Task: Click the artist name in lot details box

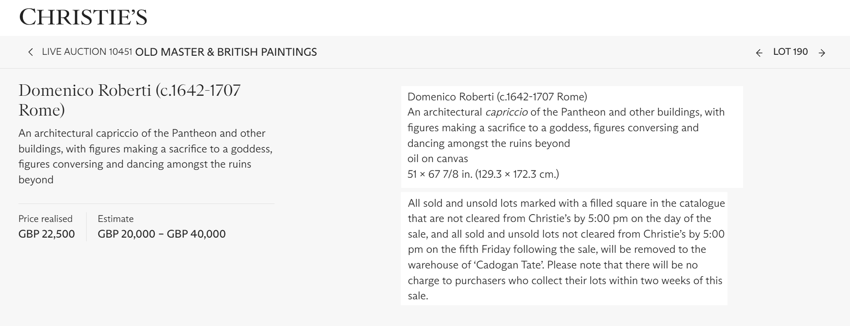Action: (x=497, y=97)
